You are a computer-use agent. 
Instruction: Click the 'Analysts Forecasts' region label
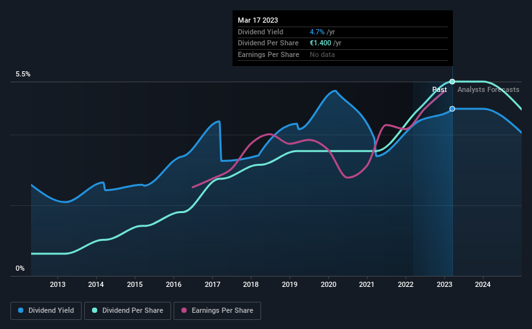click(488, 89)
